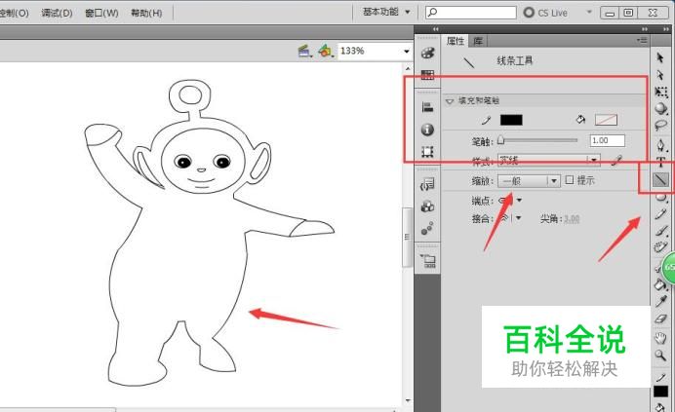Open the Info panel icon
Image resolution: width=675 pixels, height=412 pixels.
pyautogui.click(x=427, y=130)
